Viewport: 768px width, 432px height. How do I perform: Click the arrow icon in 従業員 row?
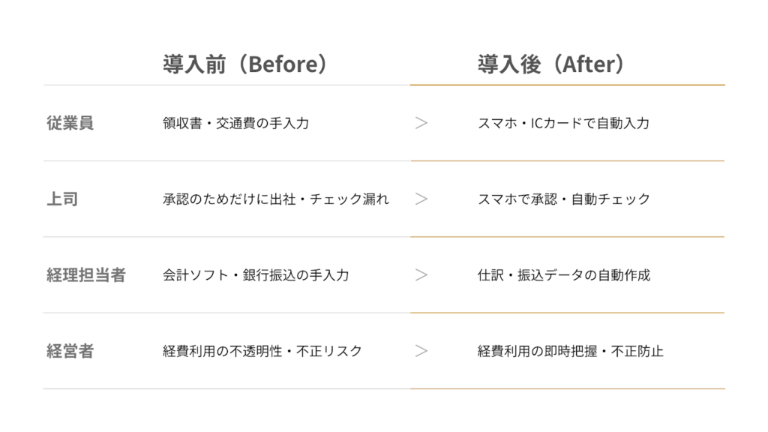[421, 123]
